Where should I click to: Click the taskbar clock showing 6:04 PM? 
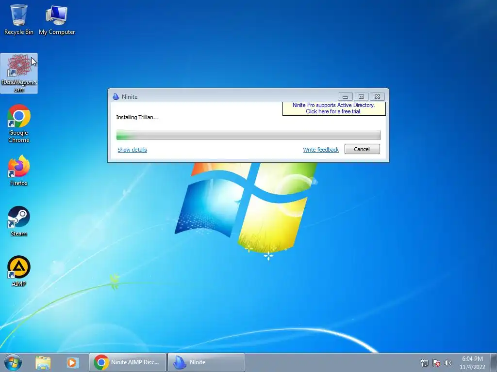pyautogui.click(x=472, y=363)
